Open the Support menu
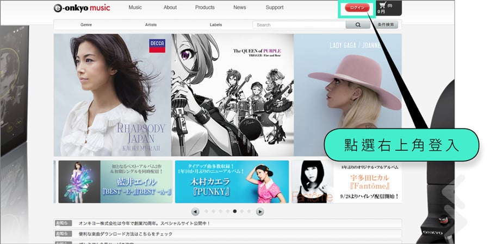This screenshot has width=496, height=244. pos(275,7)
